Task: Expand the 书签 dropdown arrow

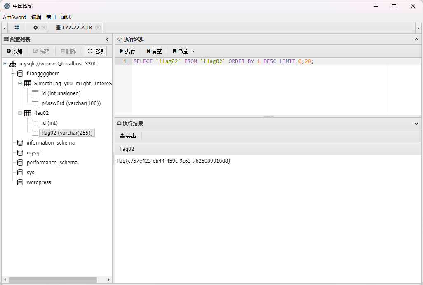Action: coord(193,51)
